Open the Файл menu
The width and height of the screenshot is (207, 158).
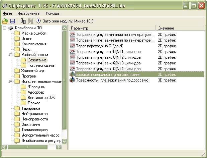coord(7,13)
